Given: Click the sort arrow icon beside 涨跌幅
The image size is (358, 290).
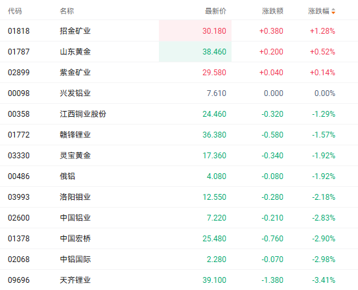Looking at the screenshot, I should (333, 11).
